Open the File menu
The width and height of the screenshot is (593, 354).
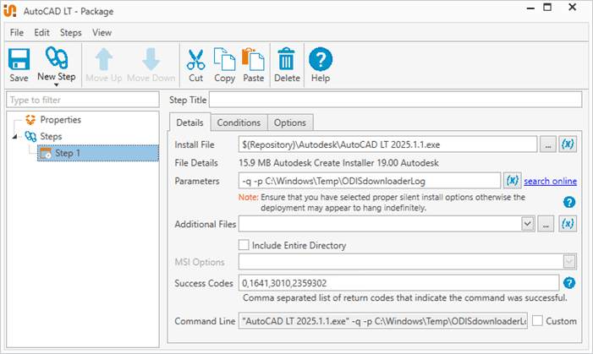[17, 32]
